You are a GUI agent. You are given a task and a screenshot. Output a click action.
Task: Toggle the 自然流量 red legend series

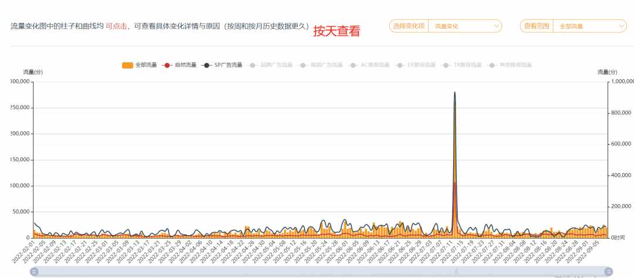(178, 65)
